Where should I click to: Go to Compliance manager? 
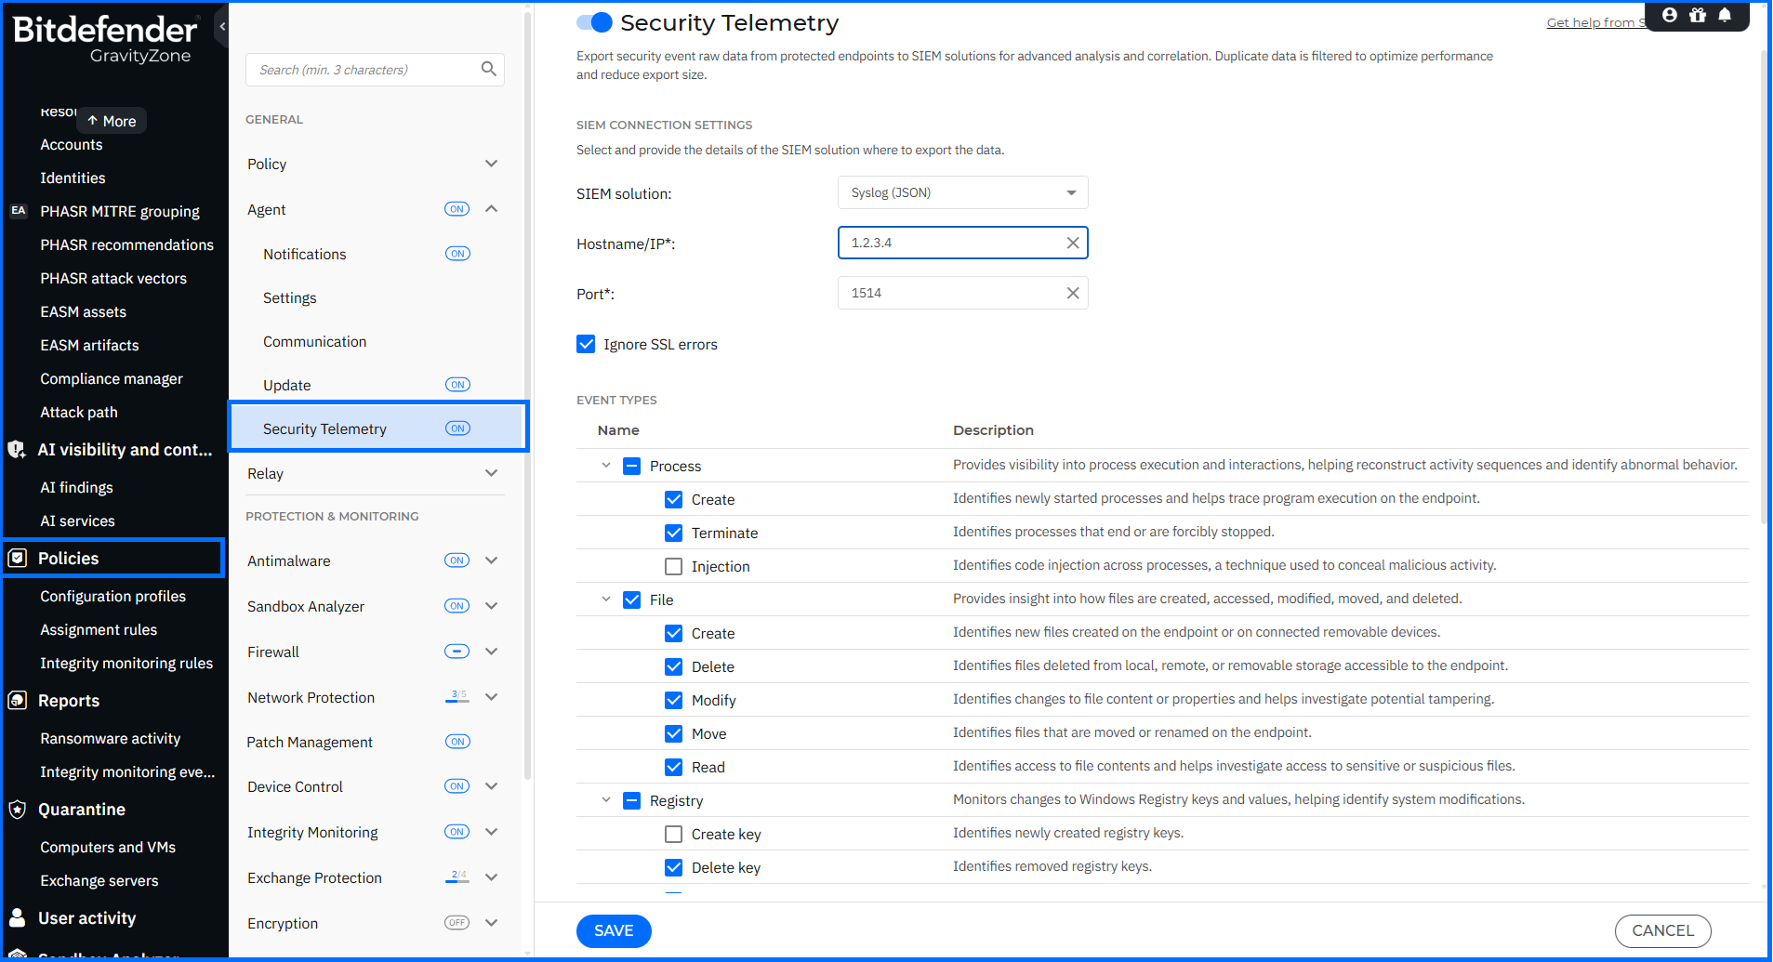[112, 378]
